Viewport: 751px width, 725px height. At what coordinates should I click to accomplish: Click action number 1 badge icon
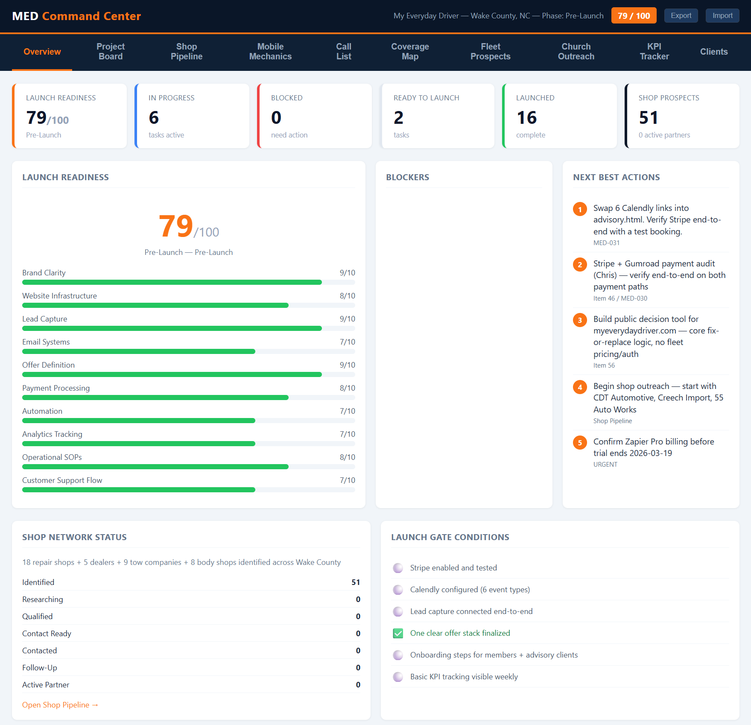coord(580,209)
